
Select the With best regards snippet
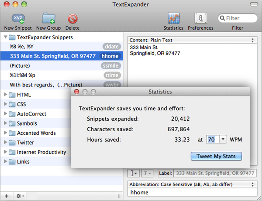click(x=62, y=85)
